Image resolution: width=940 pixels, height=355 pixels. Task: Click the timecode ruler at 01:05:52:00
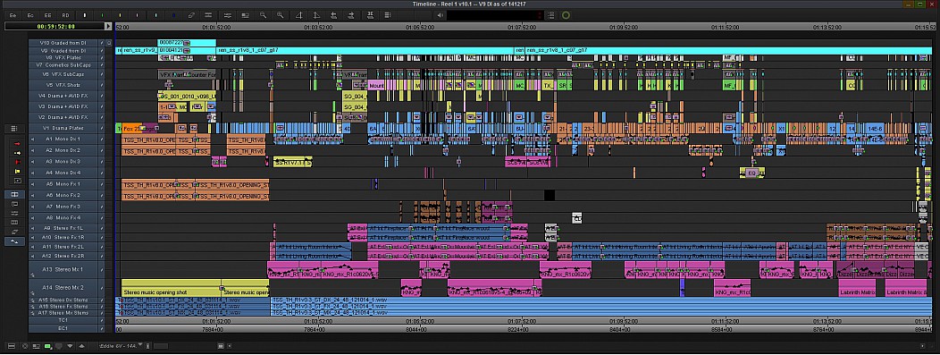420,27
